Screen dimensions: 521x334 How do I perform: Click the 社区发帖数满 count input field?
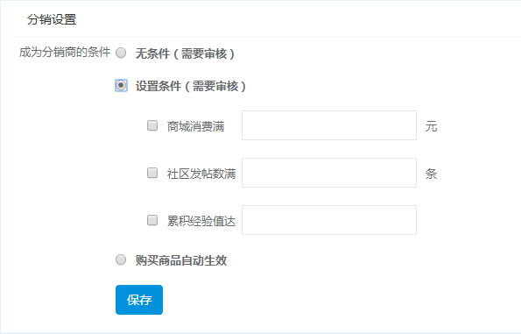point(329,173)
